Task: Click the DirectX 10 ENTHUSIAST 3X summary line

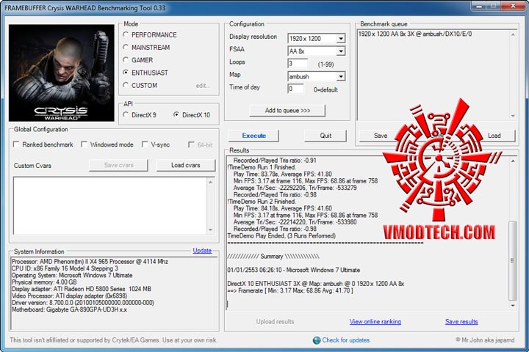Action: click(315, 284)
